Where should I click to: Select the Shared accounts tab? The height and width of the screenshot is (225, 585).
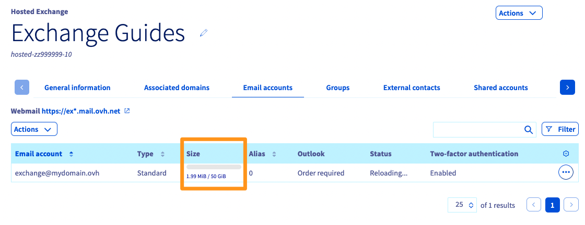click(x=500, y=87)
